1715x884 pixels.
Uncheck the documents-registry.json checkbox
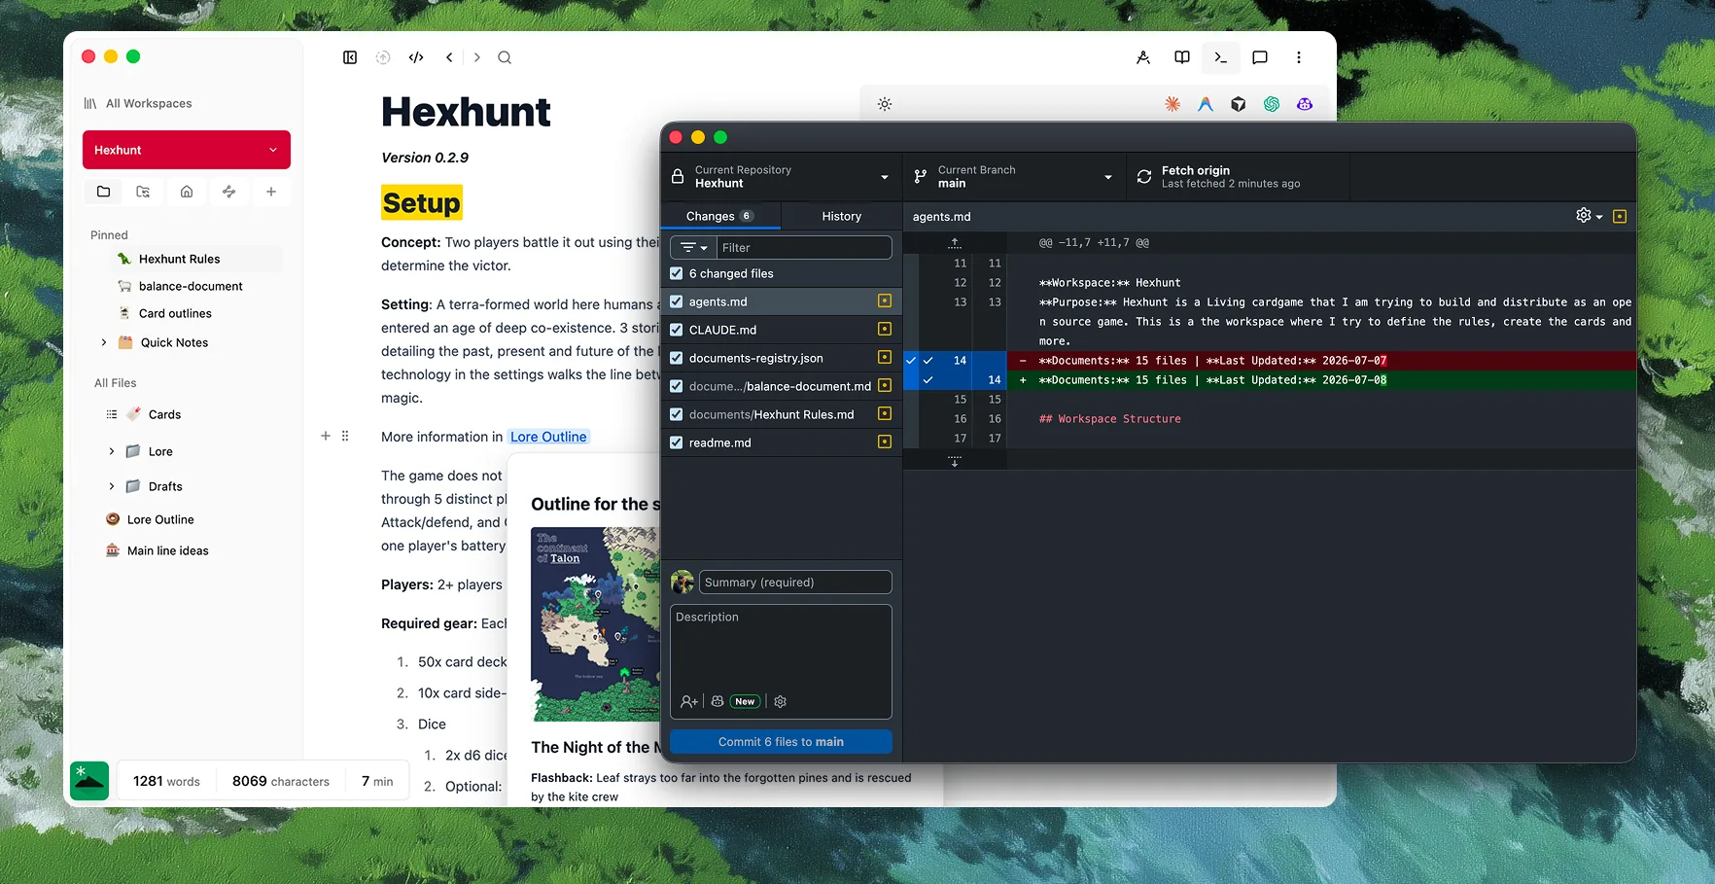click(x=677, y=358)
